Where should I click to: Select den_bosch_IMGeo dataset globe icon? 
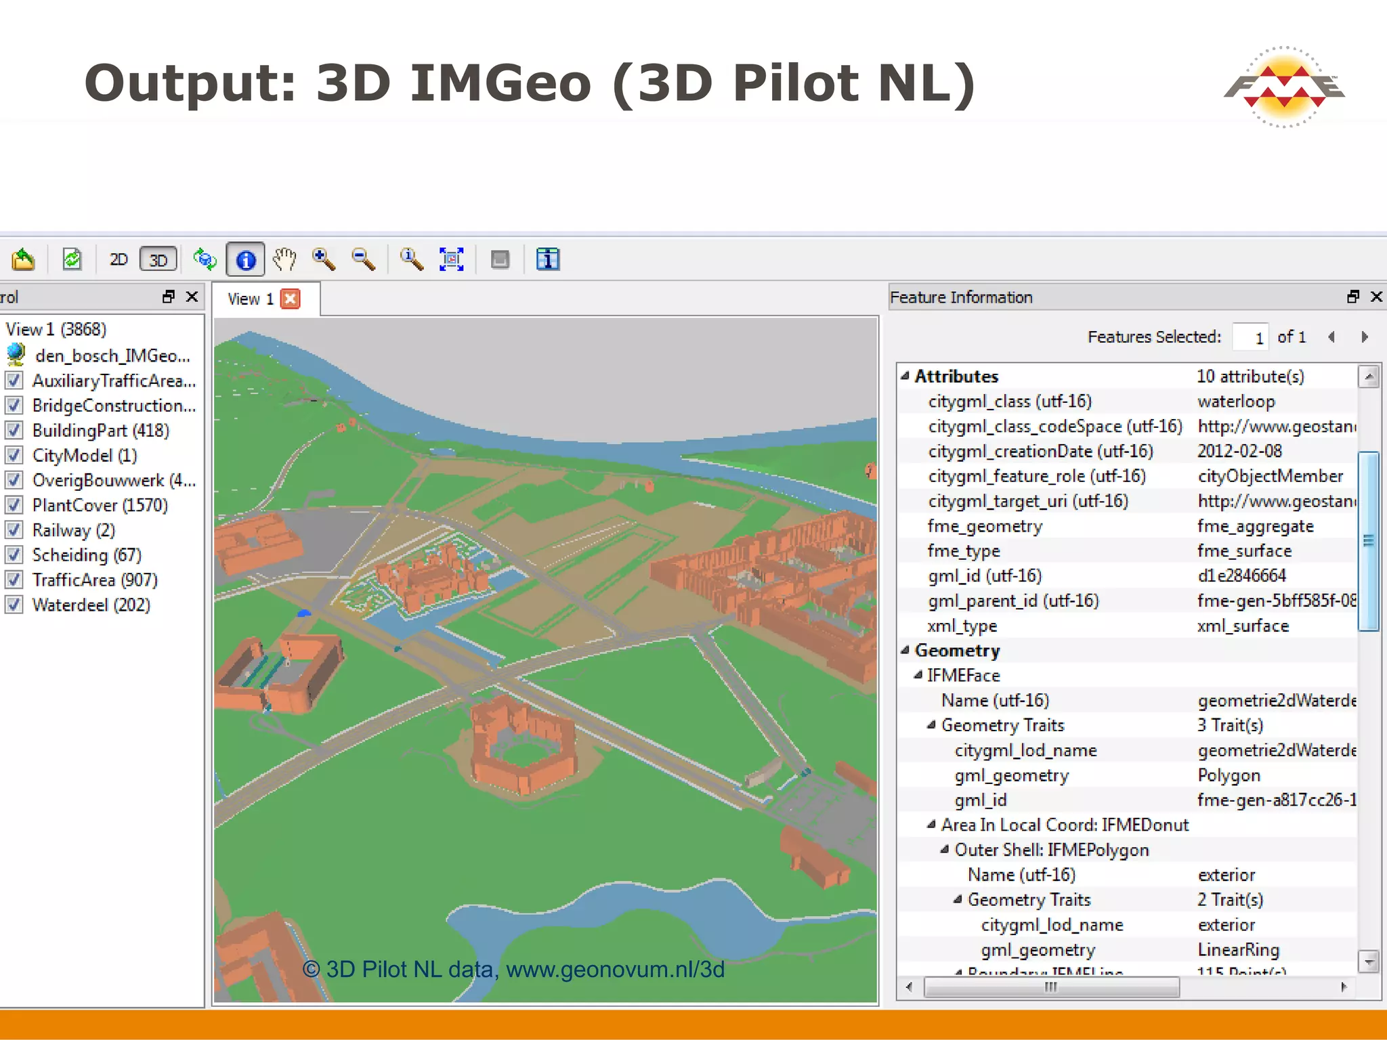pos(16,354)
